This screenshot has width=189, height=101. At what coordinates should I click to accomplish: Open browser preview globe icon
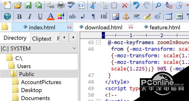pos(7,16)
